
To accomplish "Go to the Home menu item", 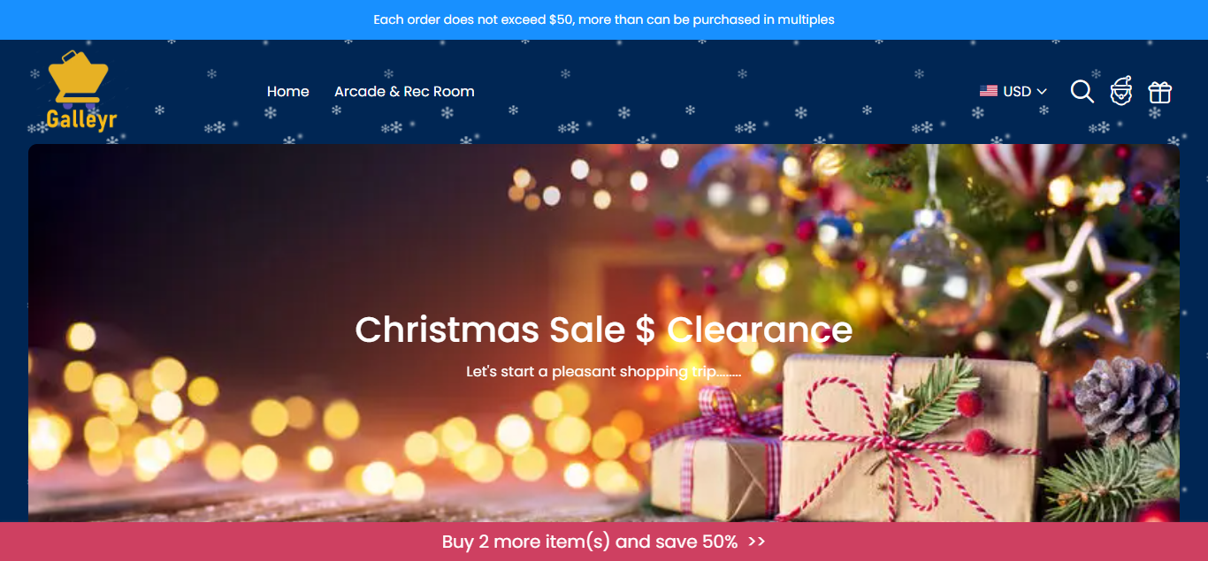I will [288, 91].
